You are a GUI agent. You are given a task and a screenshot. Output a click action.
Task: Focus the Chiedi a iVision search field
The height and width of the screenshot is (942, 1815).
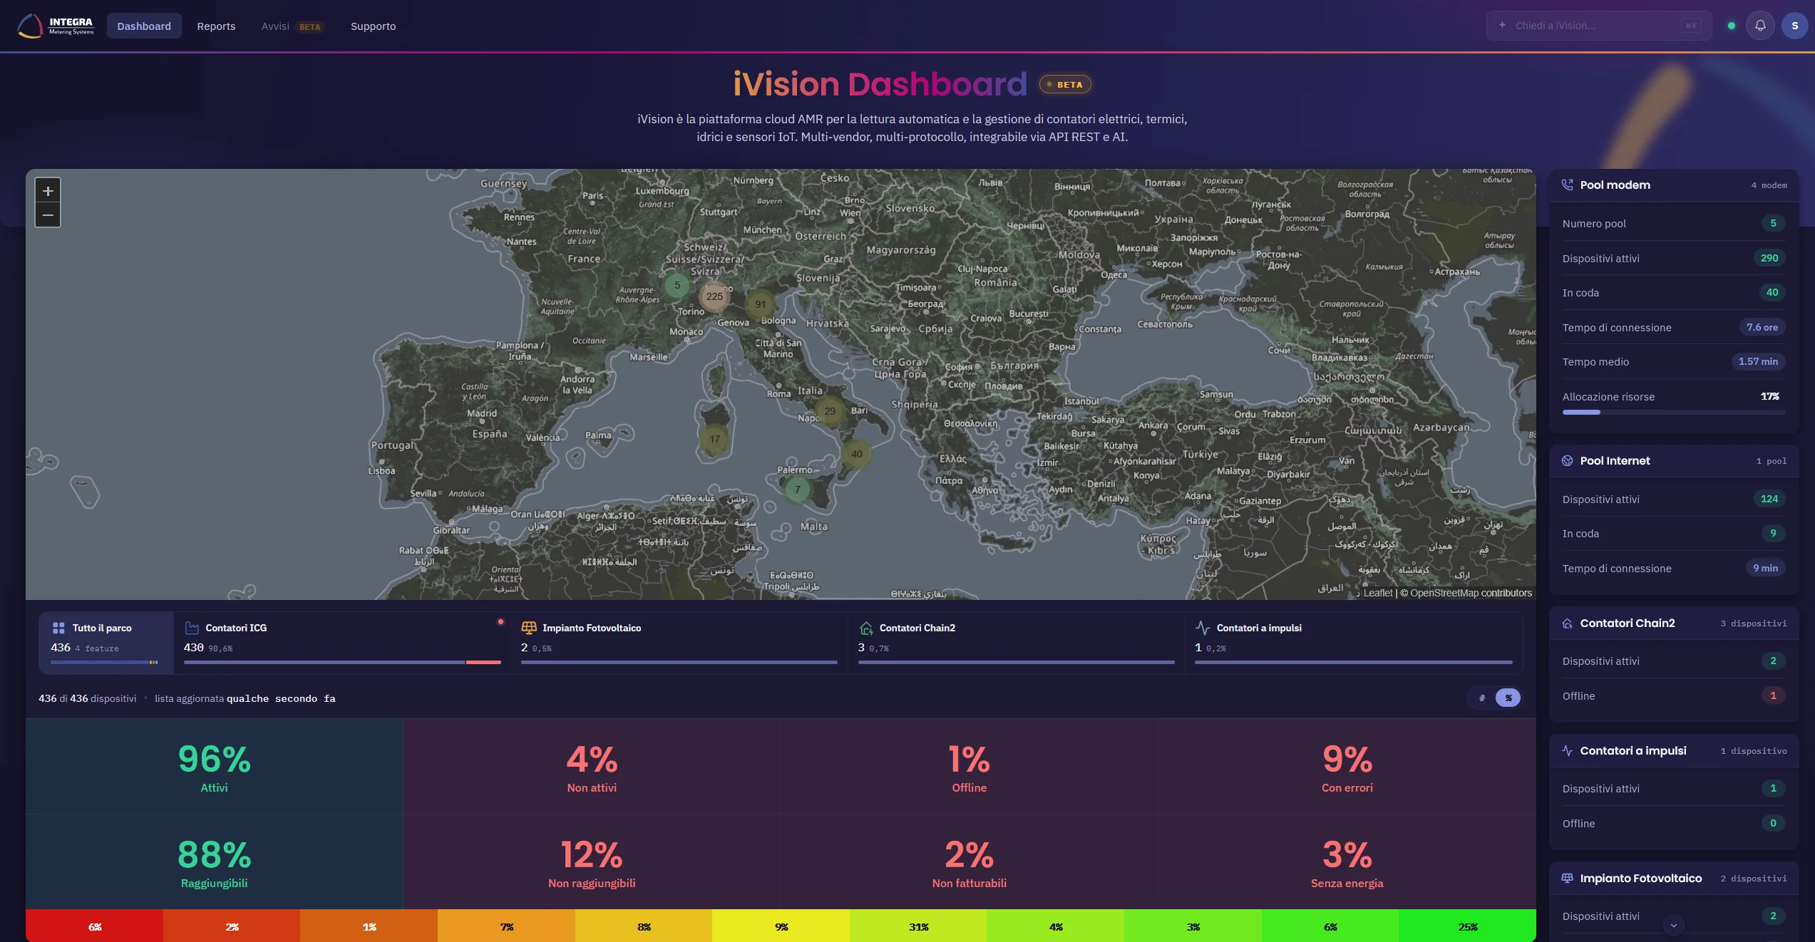(x=1599, y=26)
